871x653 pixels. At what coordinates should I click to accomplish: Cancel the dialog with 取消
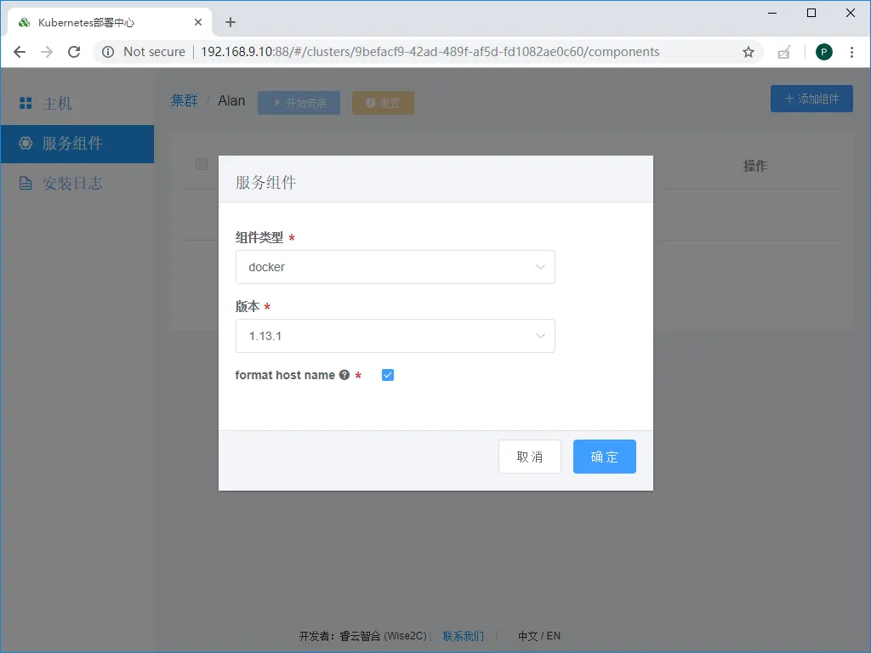point(529,457)
